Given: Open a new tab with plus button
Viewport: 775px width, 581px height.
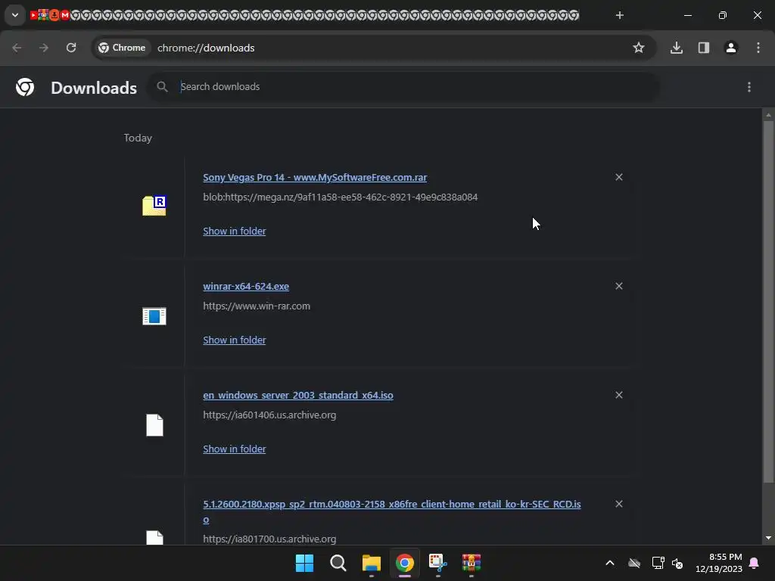Looking at the screenshot, I should coord(619,15).
